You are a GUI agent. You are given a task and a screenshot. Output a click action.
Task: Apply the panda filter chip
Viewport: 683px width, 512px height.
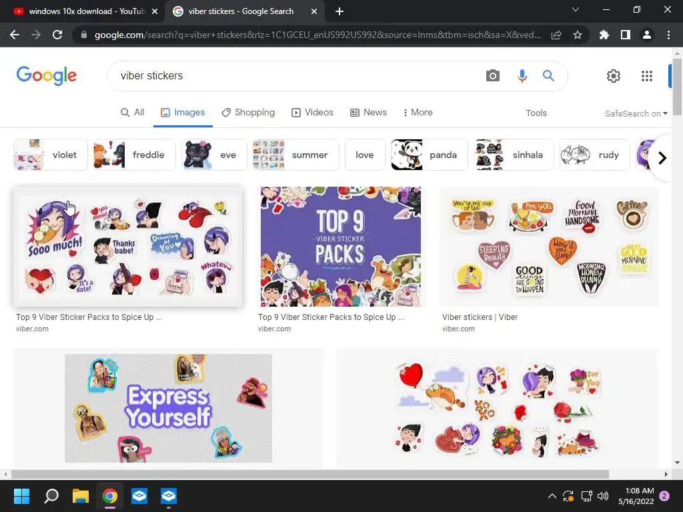point(430,155)
